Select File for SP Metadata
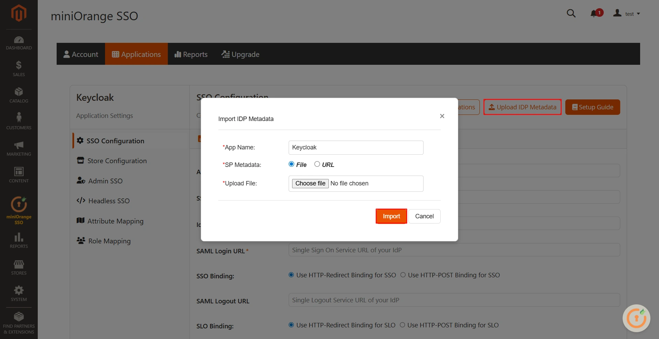 click(x=291, y=164)
